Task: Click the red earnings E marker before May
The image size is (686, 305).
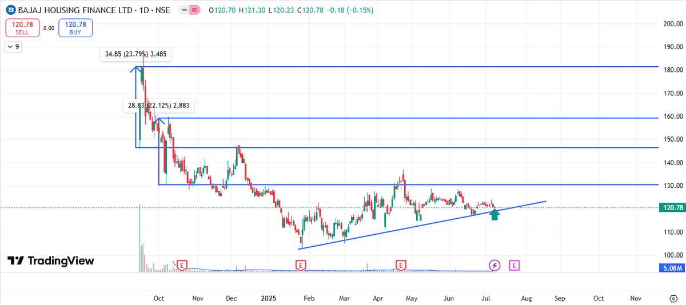Action: click(x=401, y=265)
